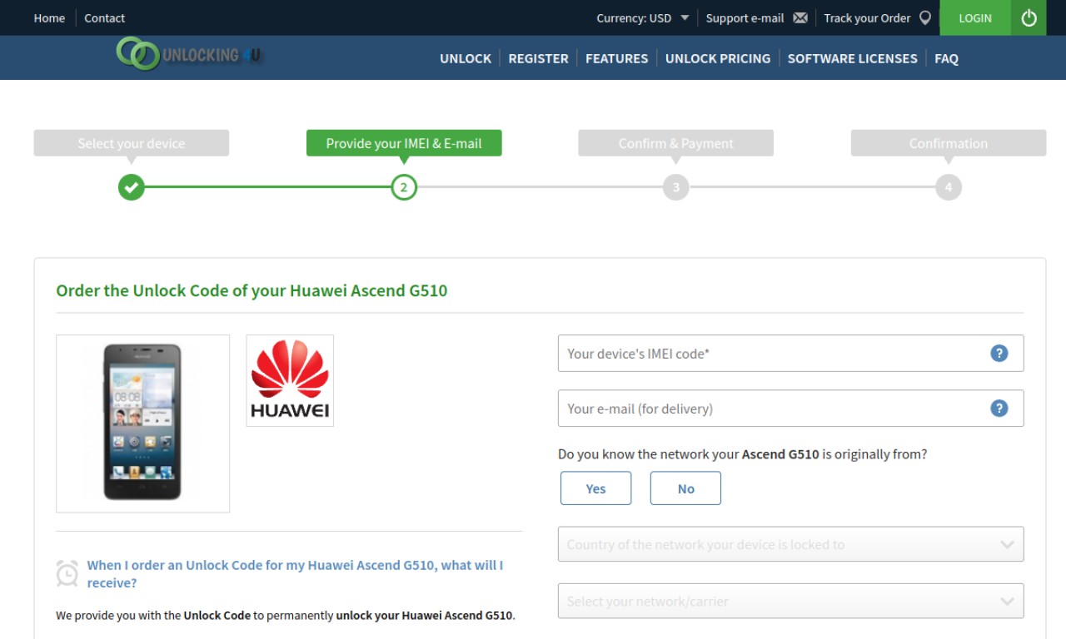Open the FAQ menu item
Viewport: 1066px width, 639px height.
(x=946, y=58)
